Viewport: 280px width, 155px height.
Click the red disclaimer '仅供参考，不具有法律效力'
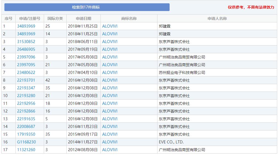(x=251, y=7)
